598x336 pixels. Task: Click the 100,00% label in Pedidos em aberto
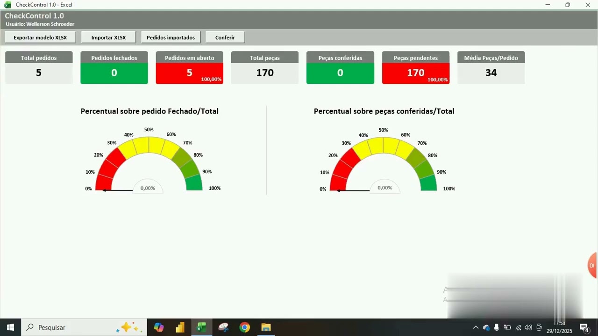pyautogui.click(x=211, y=79)
